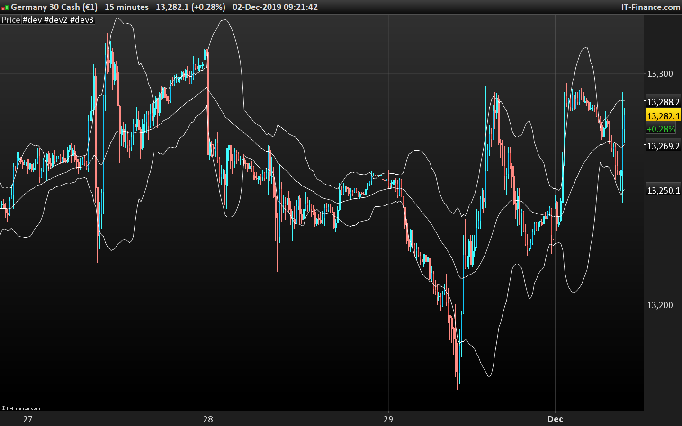Select the Price indicator label
682x426 pixels.
click(x=11, y=20)
